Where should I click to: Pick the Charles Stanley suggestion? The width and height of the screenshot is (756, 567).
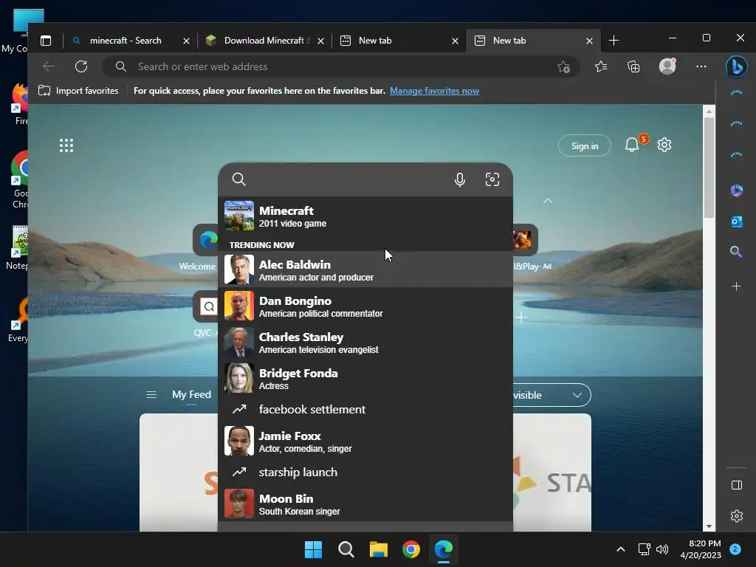click(x=365, y=342)
